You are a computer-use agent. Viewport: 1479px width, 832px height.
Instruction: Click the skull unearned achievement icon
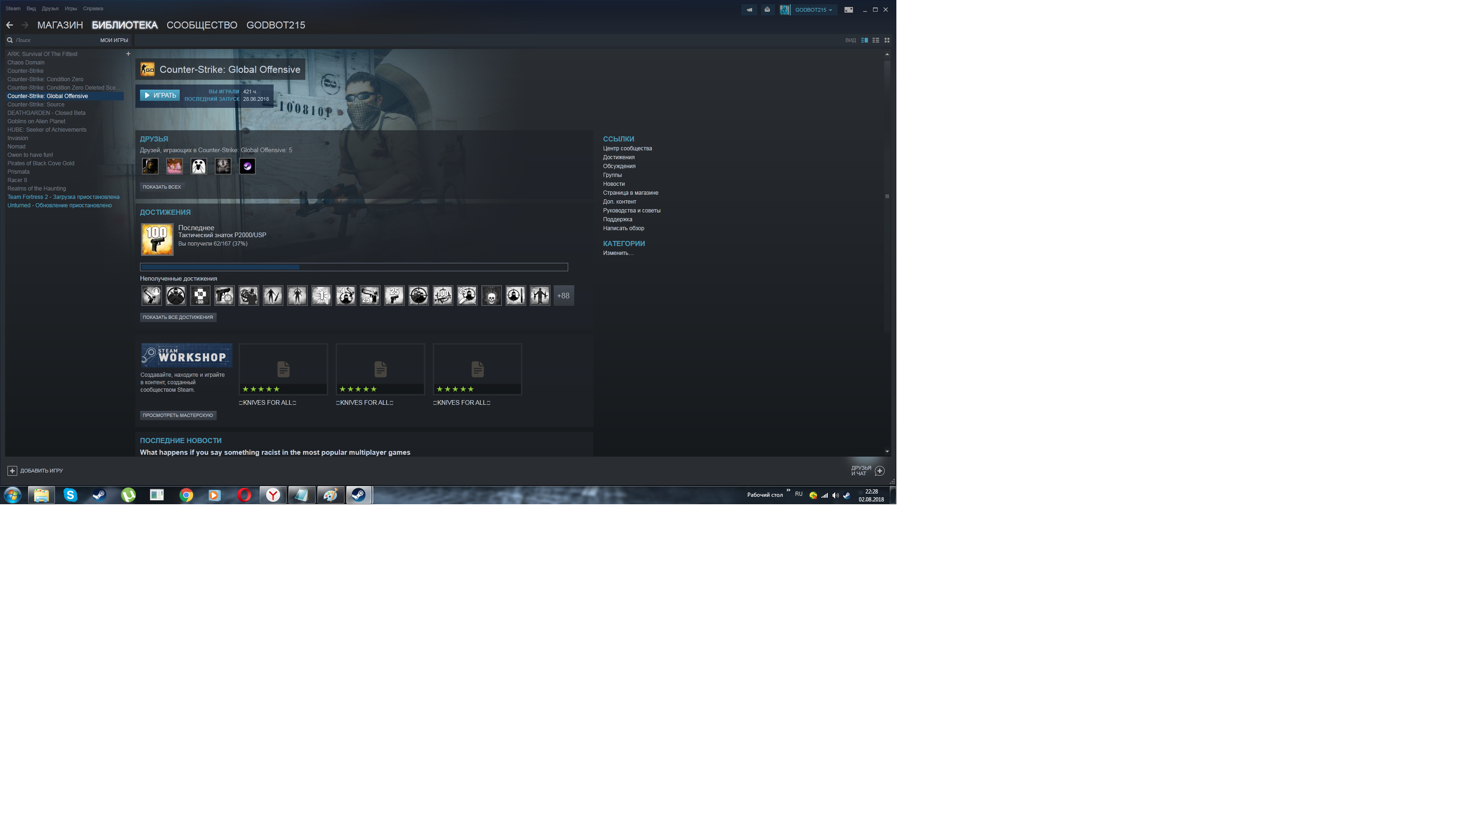click(492, 296)
